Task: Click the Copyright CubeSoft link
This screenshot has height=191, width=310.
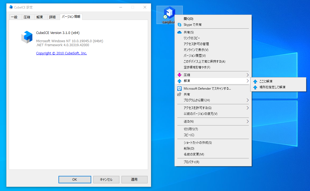Action: click(61, 53)
